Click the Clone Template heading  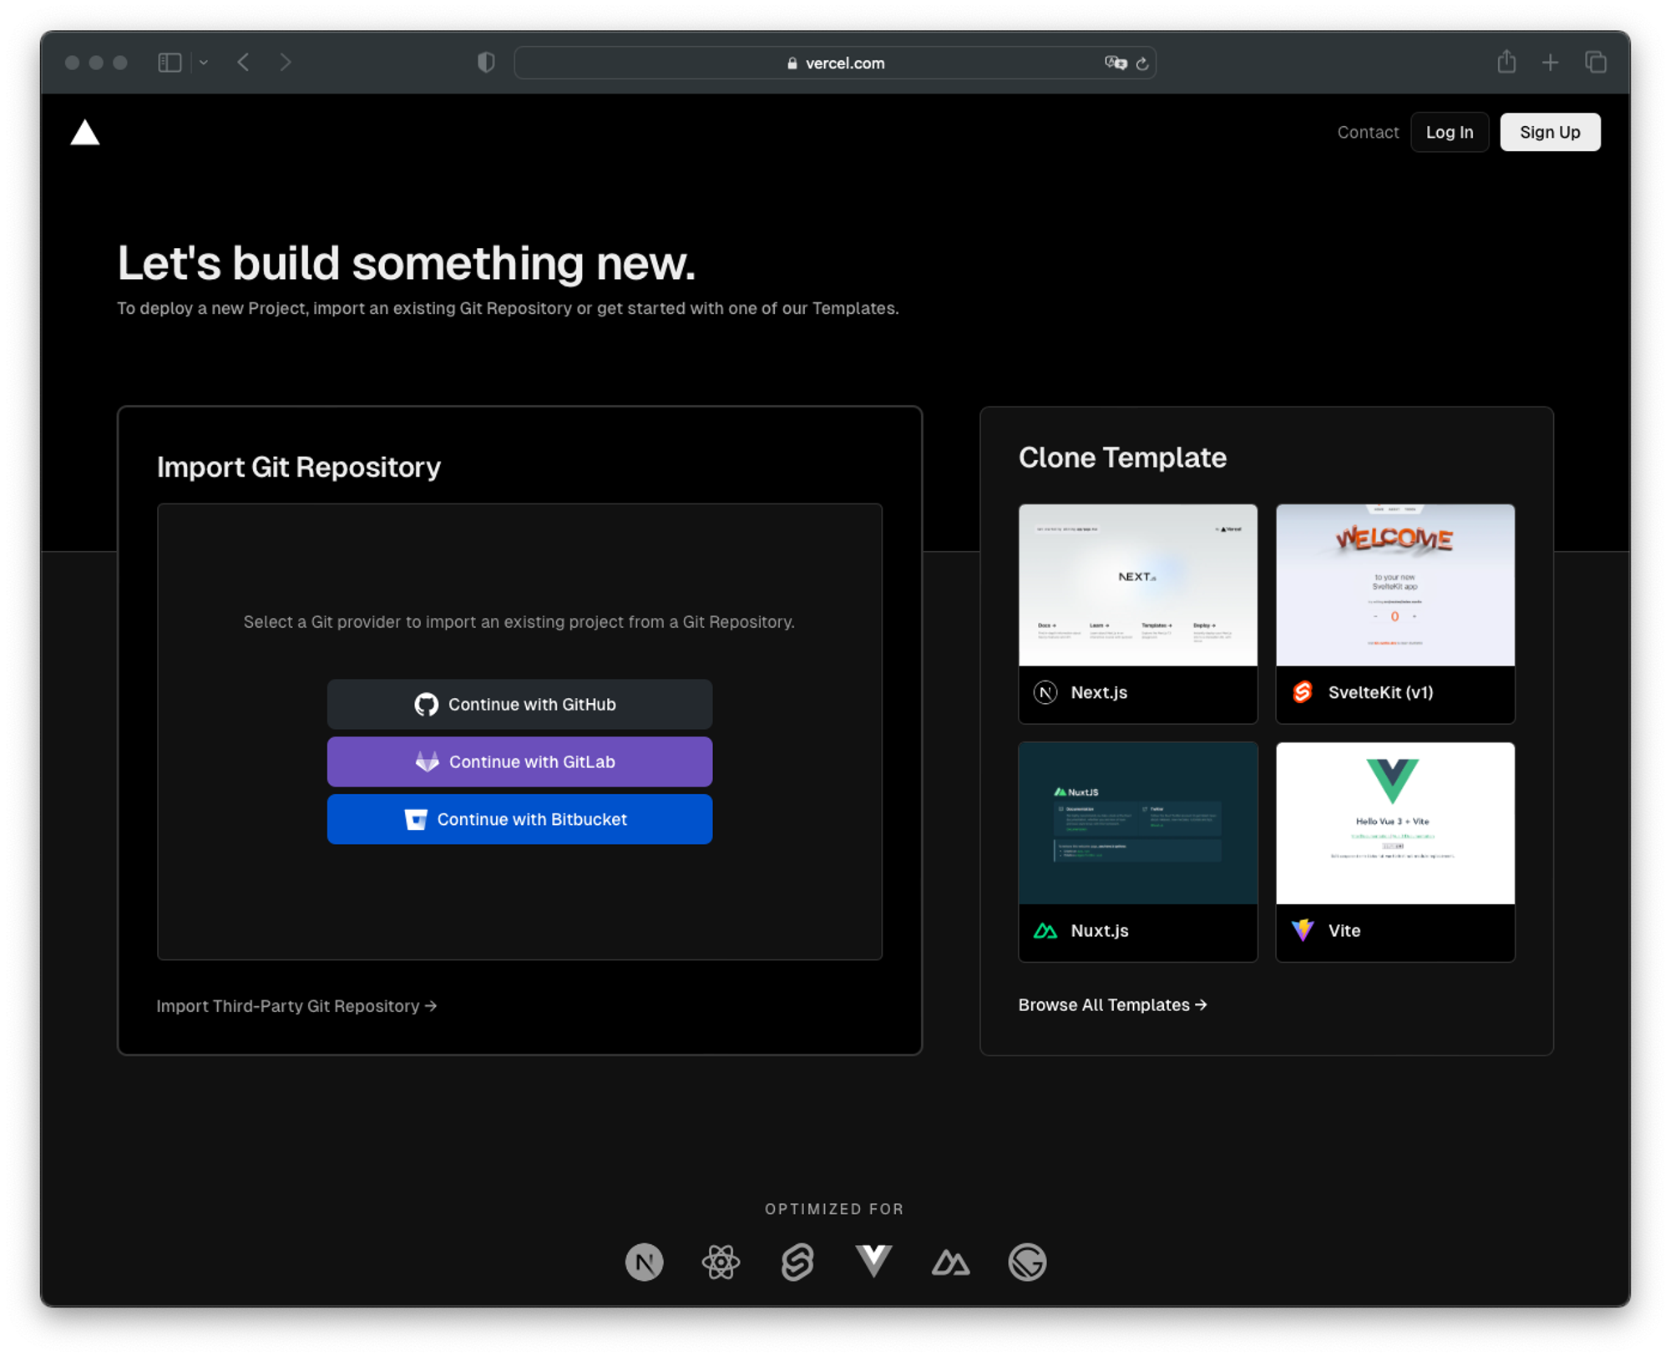click(x=1122, y=458)
